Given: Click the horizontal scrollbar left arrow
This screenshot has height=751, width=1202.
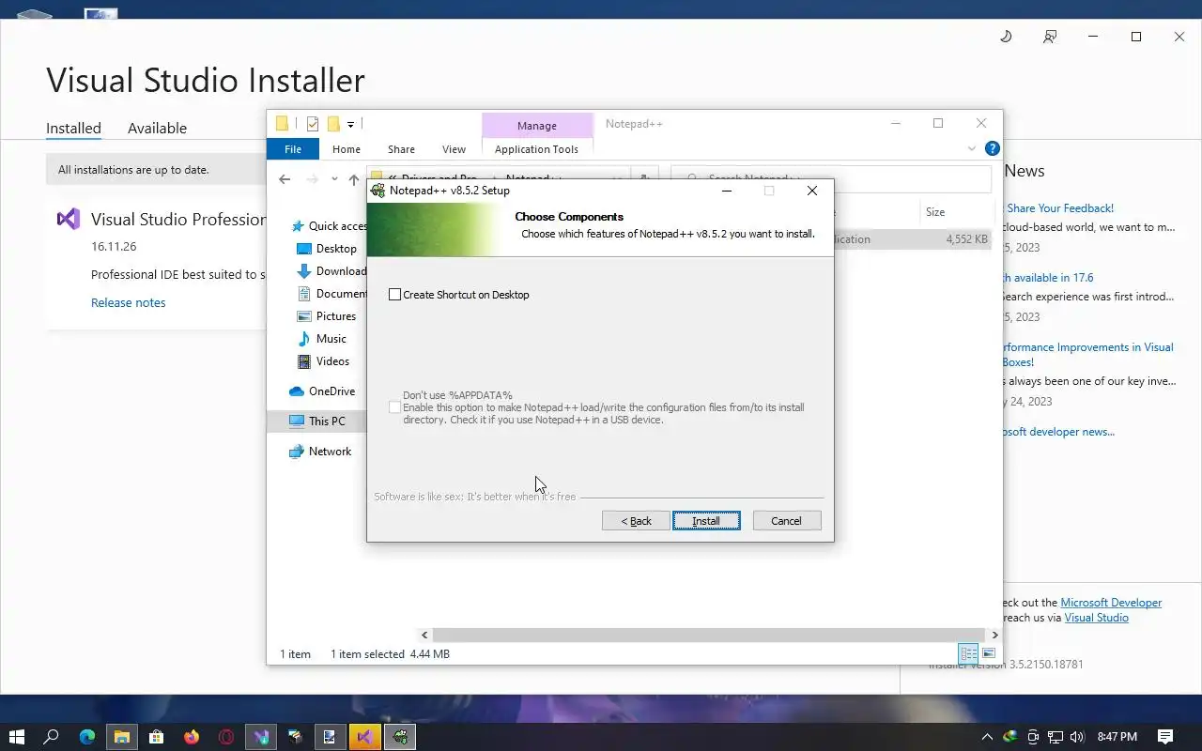Looking at the screenshot, I should pyautogui.click(x=424, y=636).
